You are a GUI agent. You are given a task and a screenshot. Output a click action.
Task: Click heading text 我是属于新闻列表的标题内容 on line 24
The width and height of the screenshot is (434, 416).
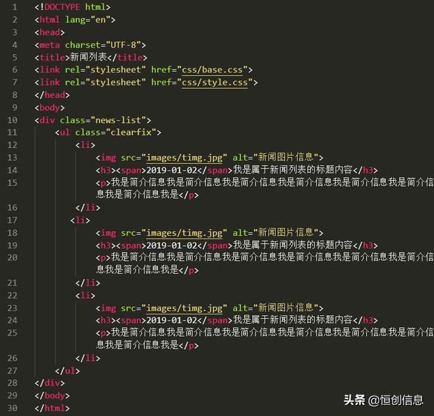pos(293,320)
